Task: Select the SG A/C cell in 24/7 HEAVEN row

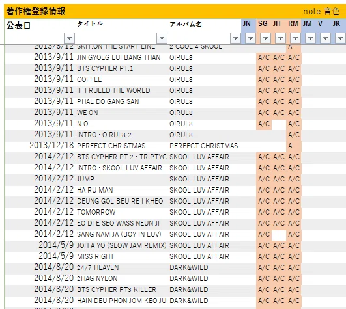Action: point(264,267)
